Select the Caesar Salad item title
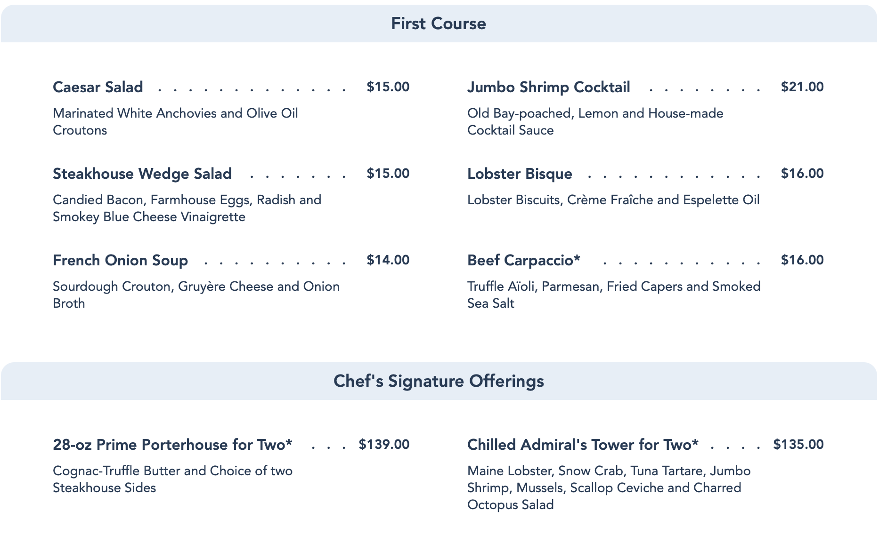This screenshot has width=879, height=558. click(98, 87)
